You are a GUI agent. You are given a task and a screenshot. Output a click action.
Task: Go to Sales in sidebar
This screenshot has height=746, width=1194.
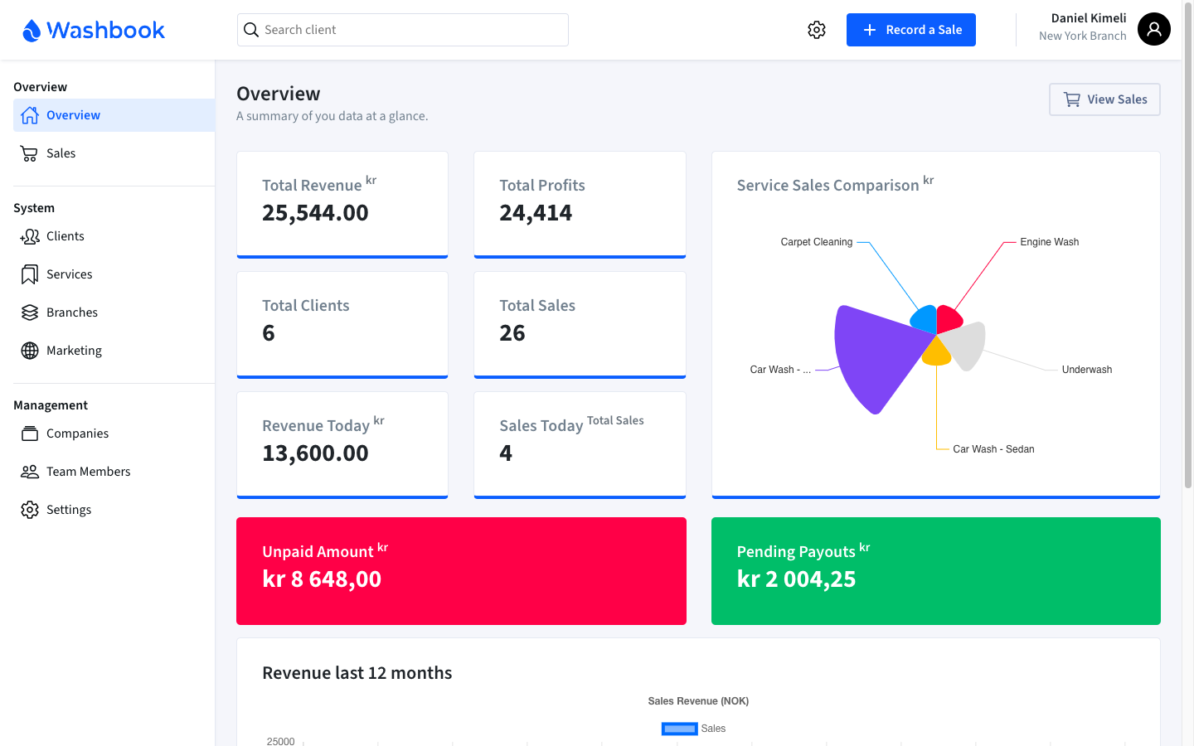tap(61, 153)
